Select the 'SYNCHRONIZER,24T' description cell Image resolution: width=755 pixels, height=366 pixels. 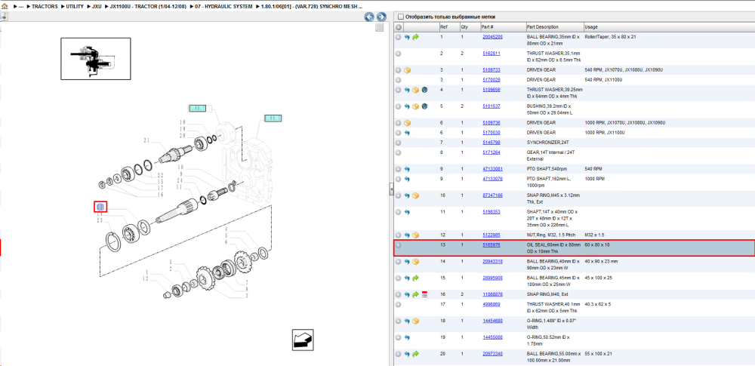(x=548, y=143)
